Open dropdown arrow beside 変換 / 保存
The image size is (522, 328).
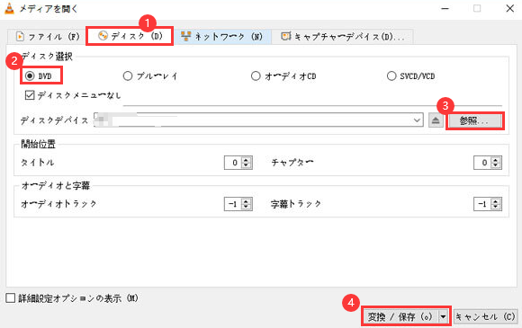pyautogui.click(x=443, y=316)
